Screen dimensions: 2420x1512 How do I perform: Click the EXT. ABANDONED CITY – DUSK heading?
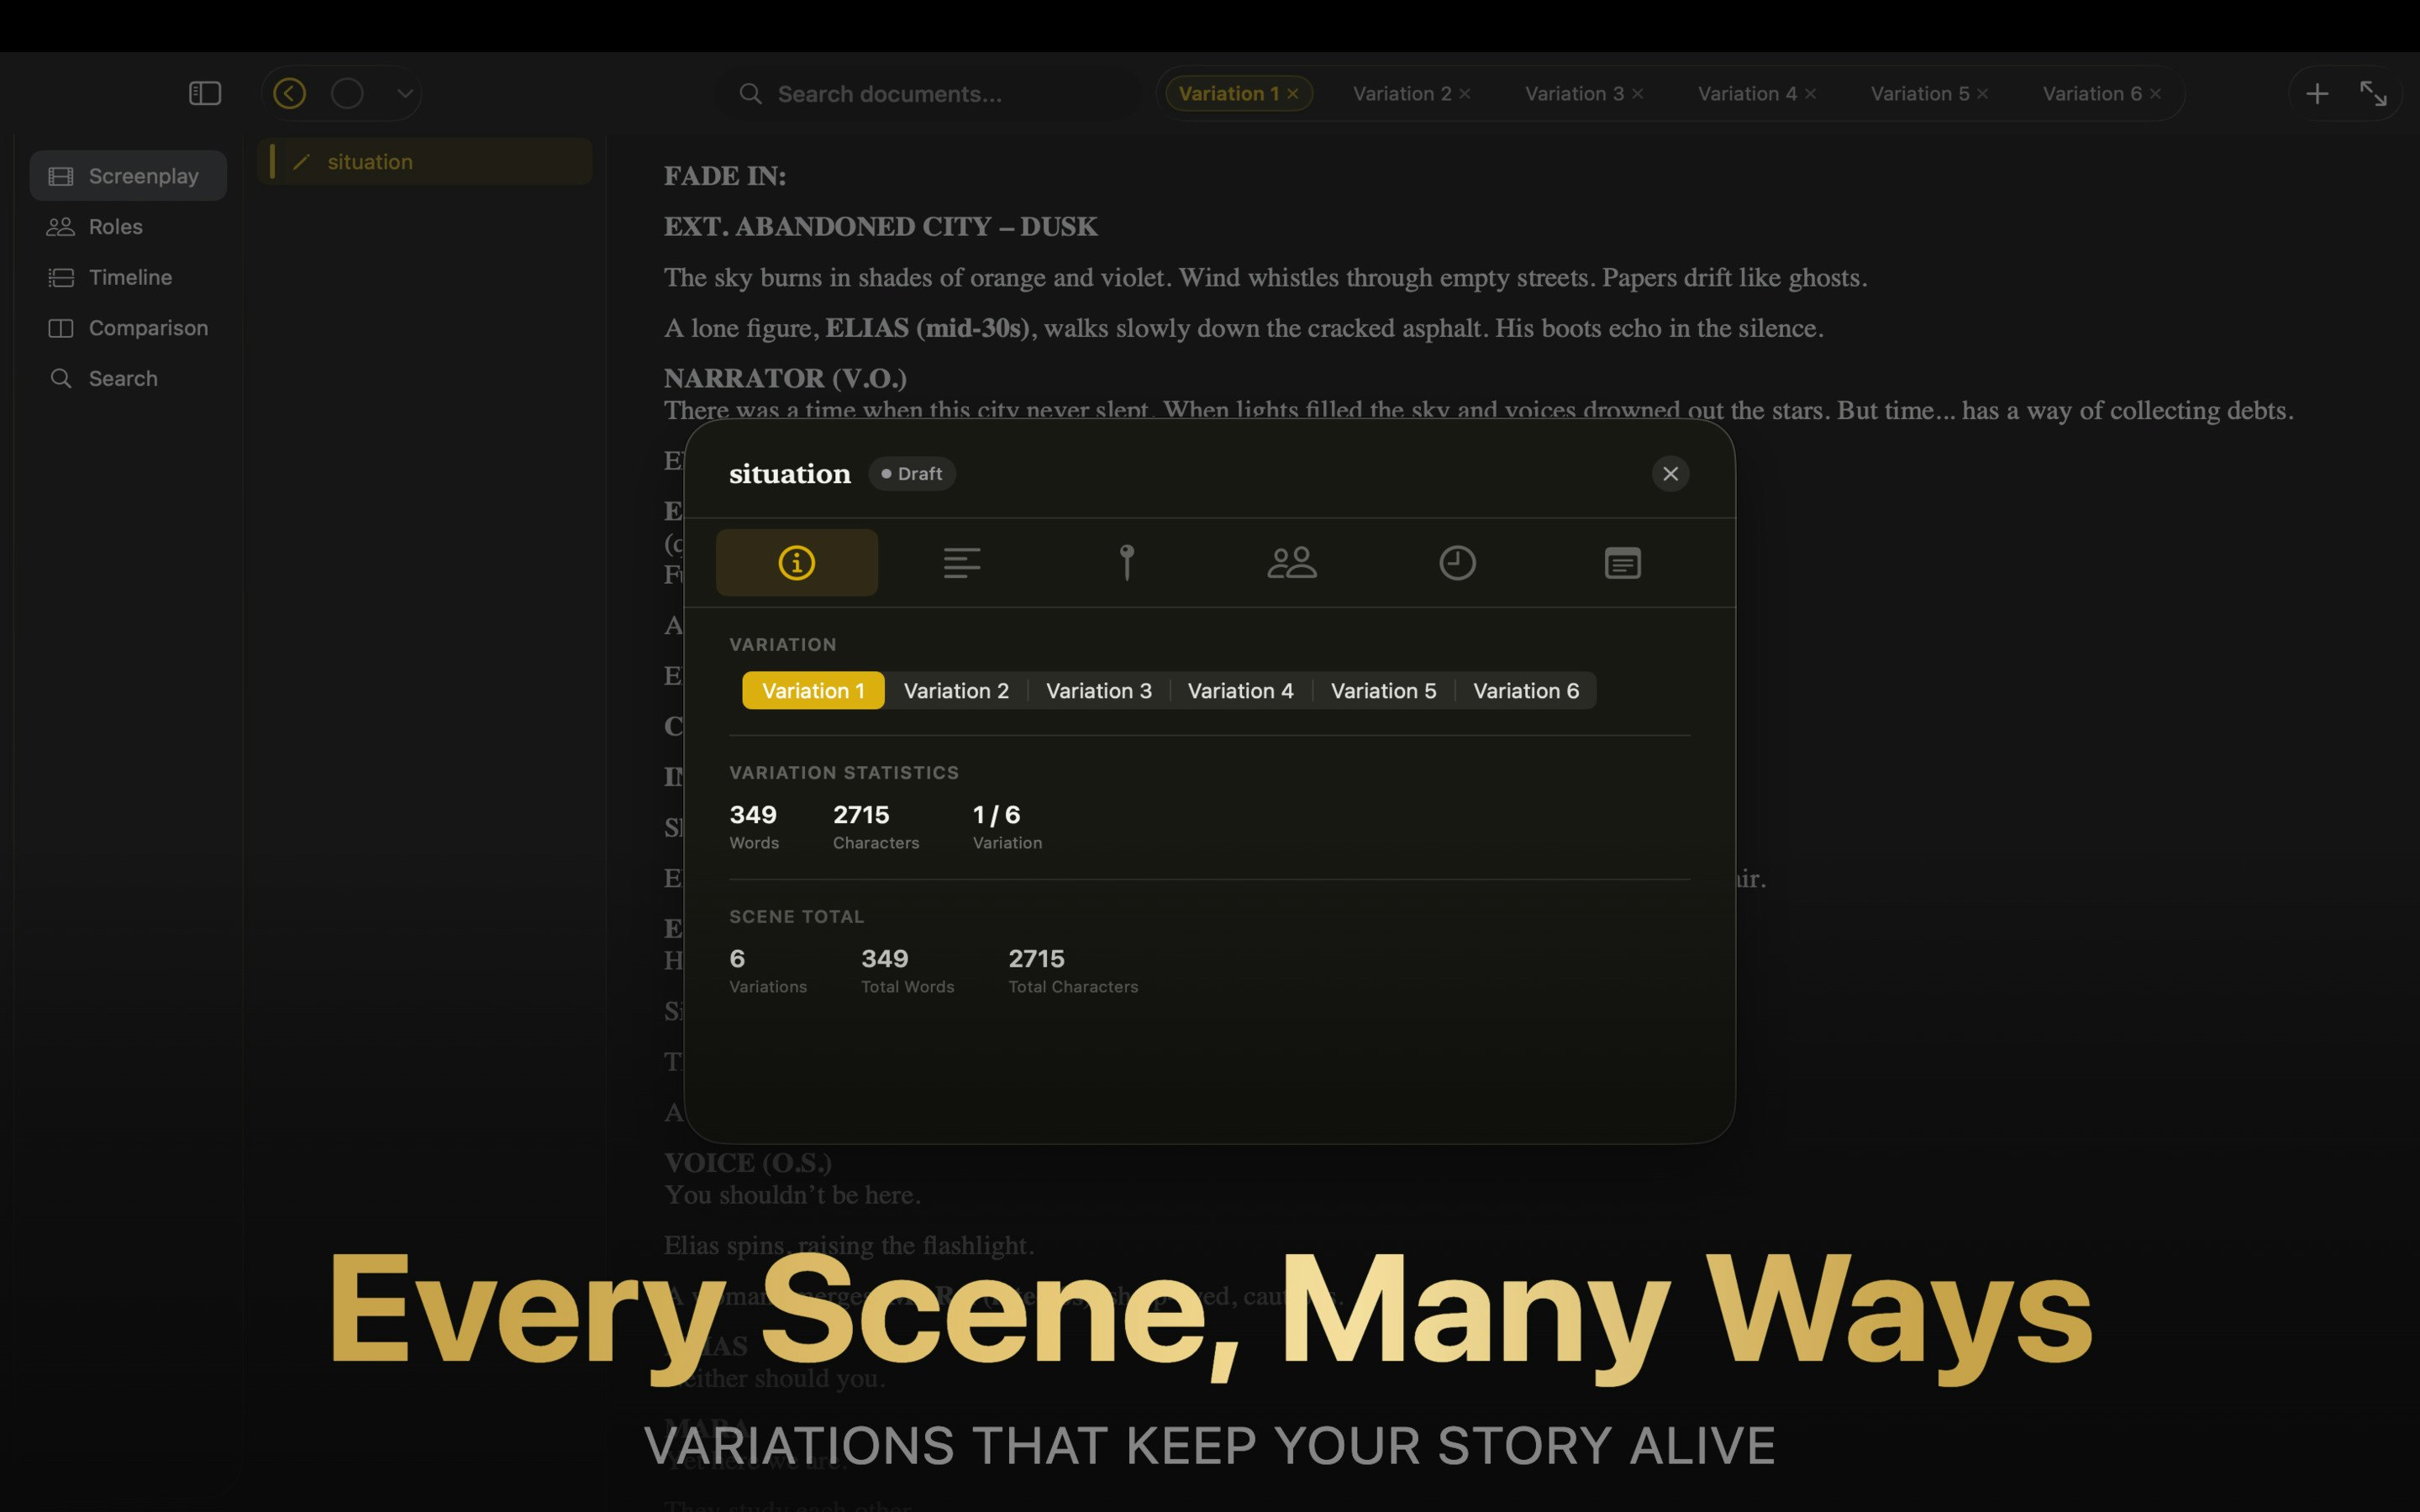(x=881, y=227)
